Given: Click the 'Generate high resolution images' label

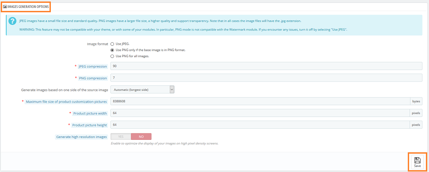Looking at the screenshot, I should tap(82, 137).
